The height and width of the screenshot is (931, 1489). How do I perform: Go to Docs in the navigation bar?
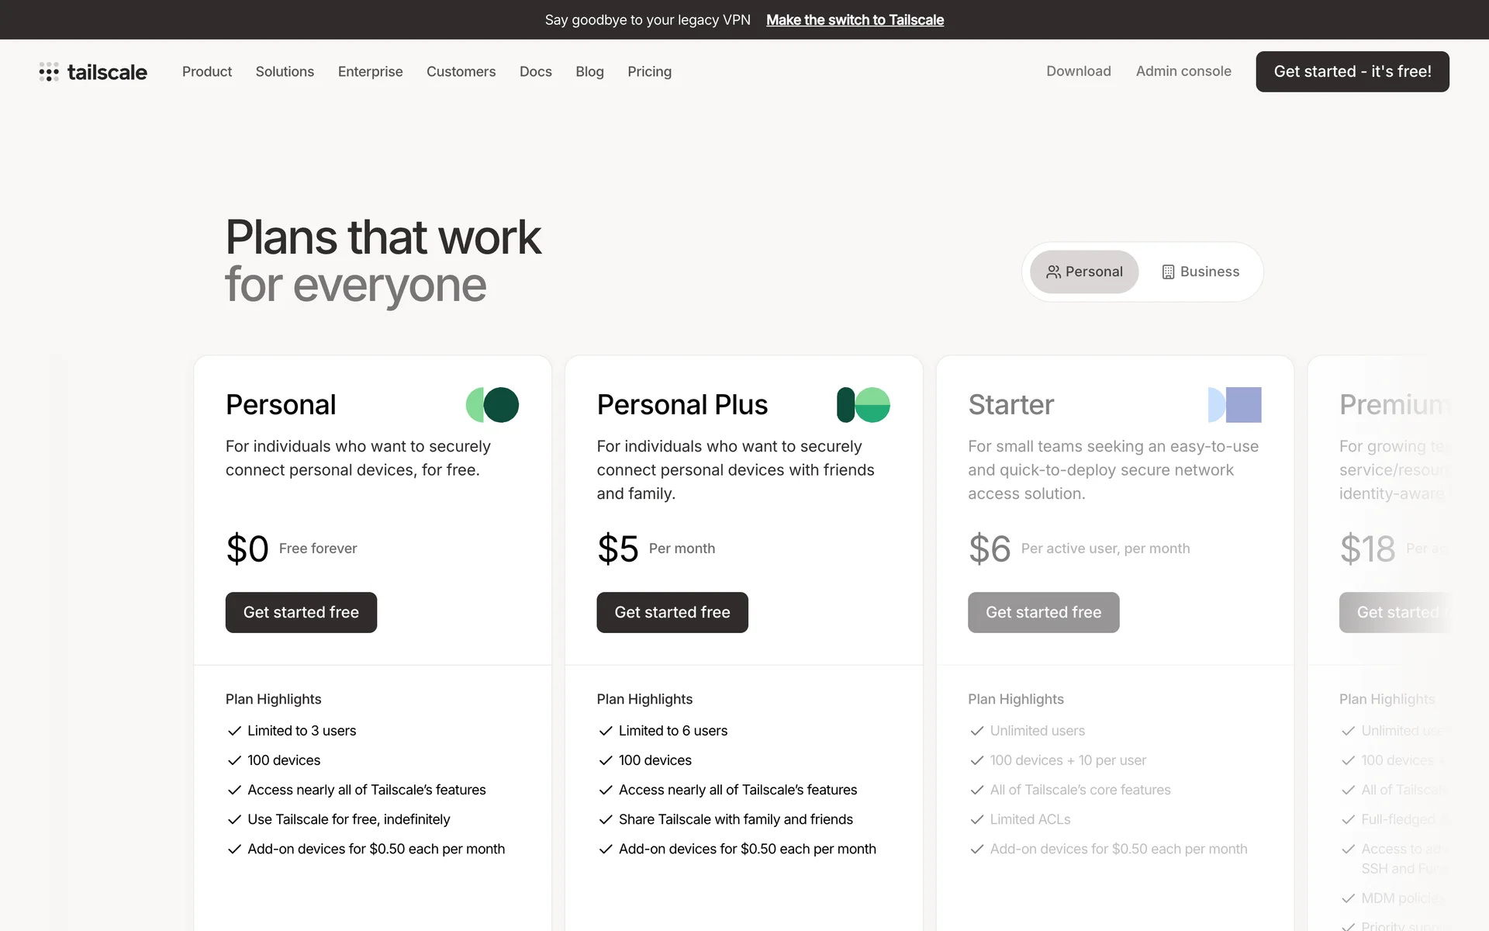(535, 71)
